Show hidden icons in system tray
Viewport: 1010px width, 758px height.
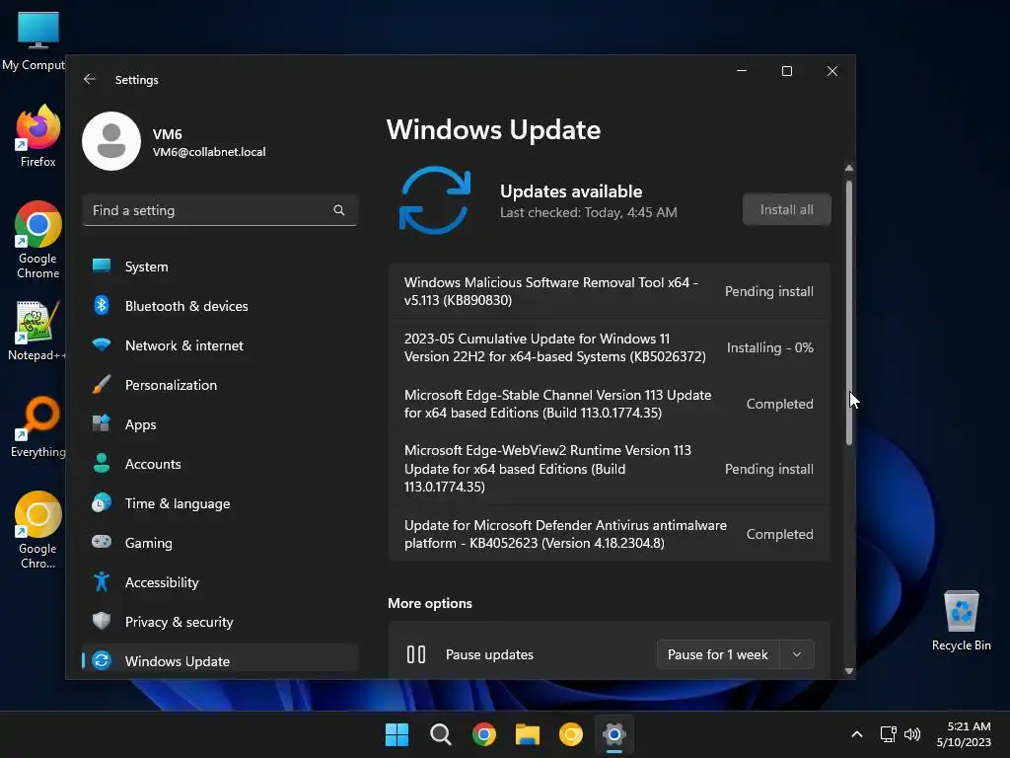click(x=857, y=734)
